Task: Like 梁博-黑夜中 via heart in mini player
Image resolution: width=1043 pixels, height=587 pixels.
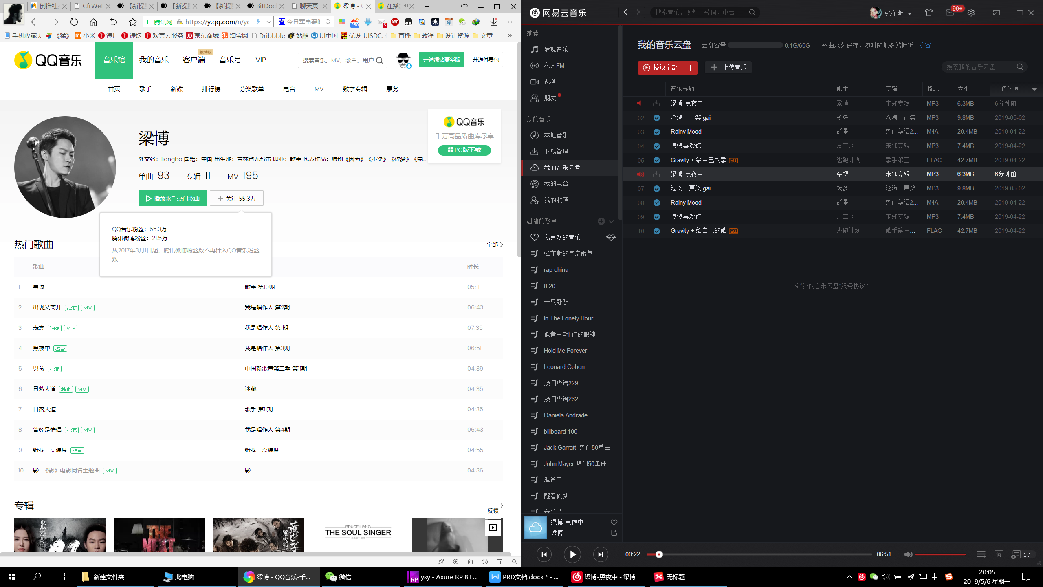Action: (614, 522)
